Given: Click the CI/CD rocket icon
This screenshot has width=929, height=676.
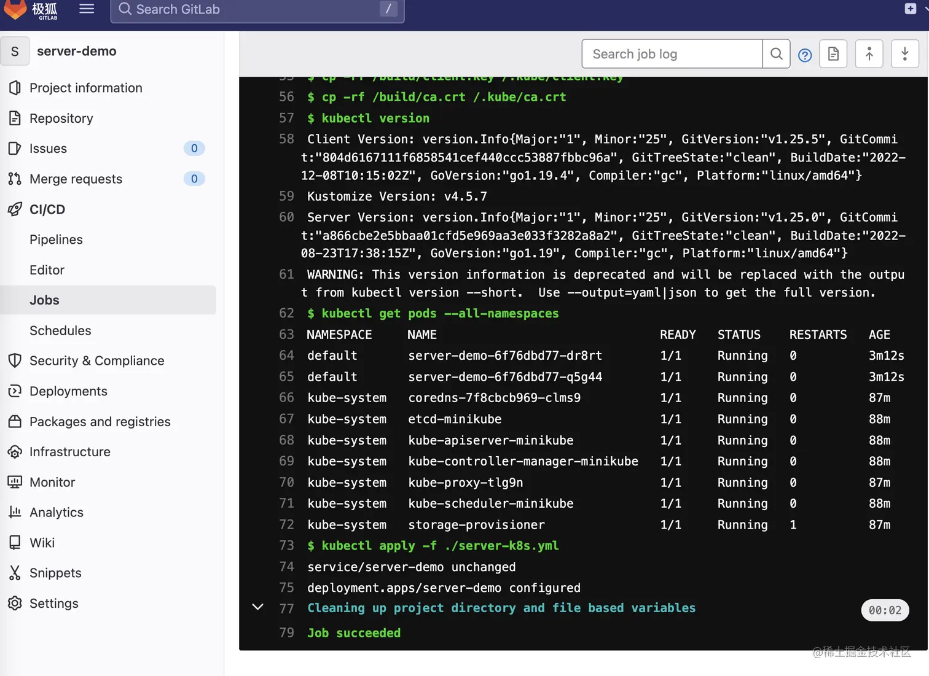Looking at the screenshot, I should (x=15, y=209).
